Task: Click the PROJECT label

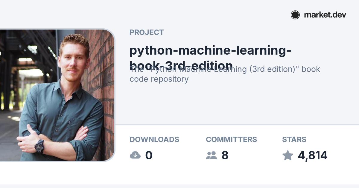Action: tap(147, 33)
